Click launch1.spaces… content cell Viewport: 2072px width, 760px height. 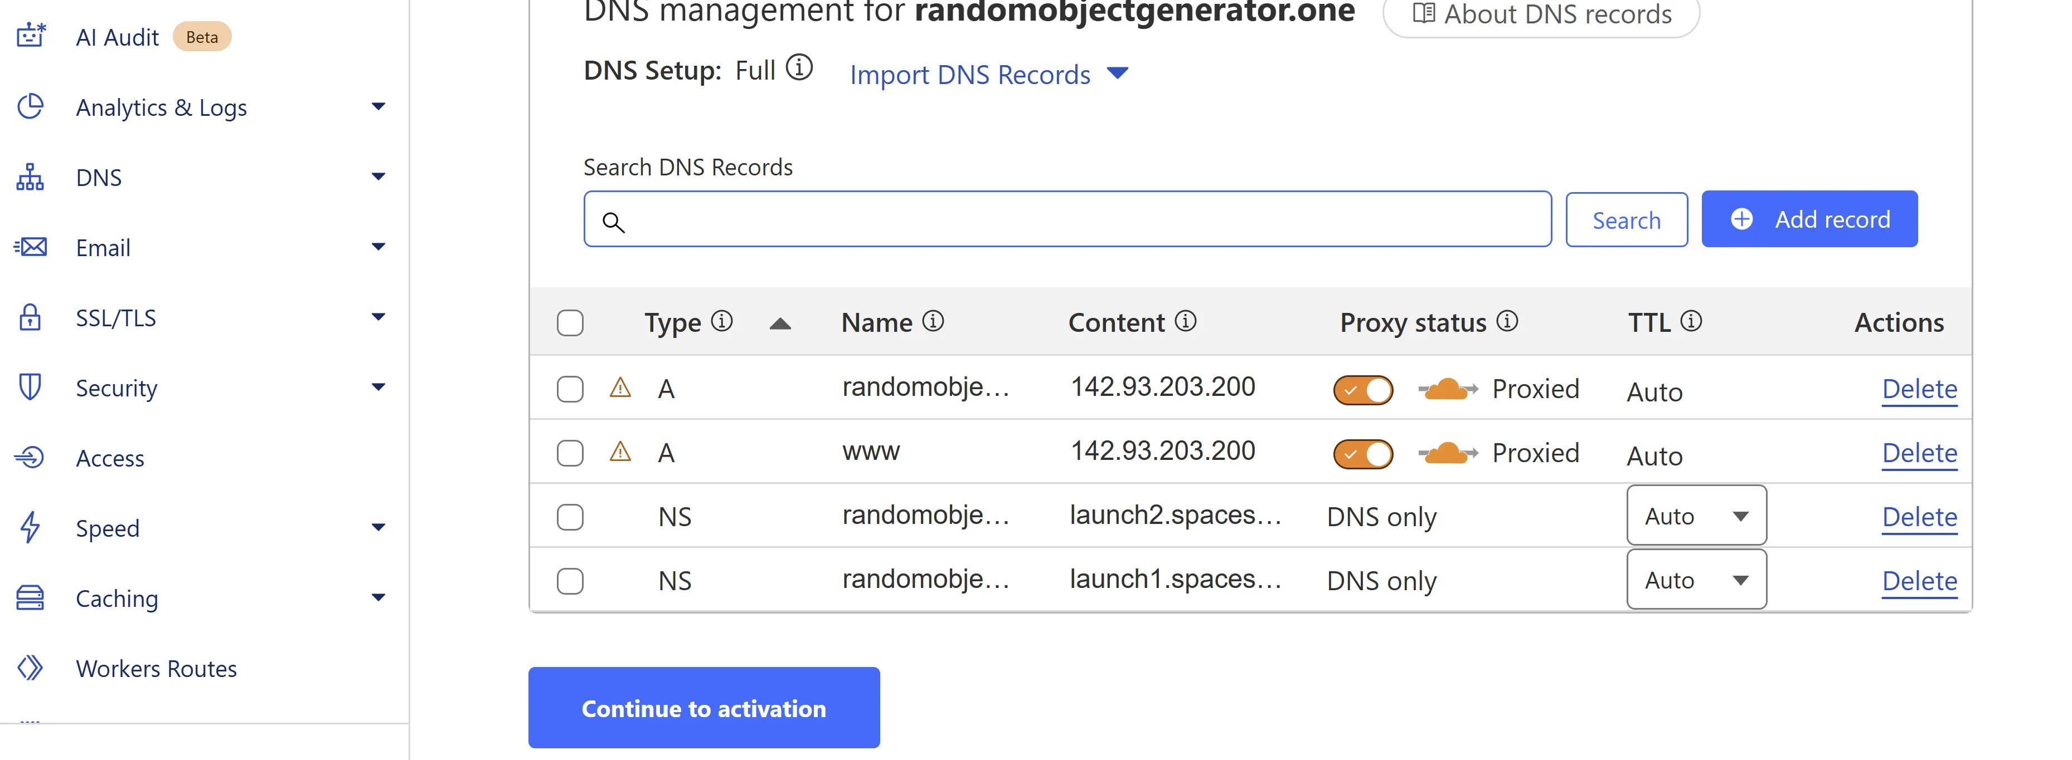(1175, 579)
